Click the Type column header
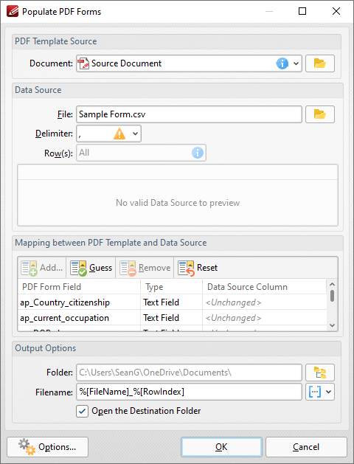The width and height of the screenshot is (354, 464). pyautogui.click(x=172, y=287)
